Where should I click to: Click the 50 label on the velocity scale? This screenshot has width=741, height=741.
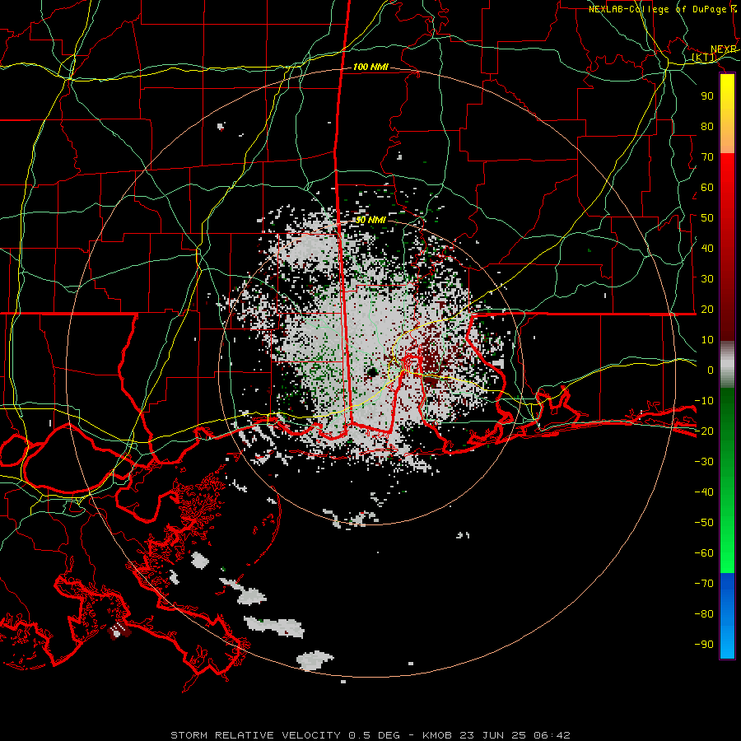click(707, 218)
